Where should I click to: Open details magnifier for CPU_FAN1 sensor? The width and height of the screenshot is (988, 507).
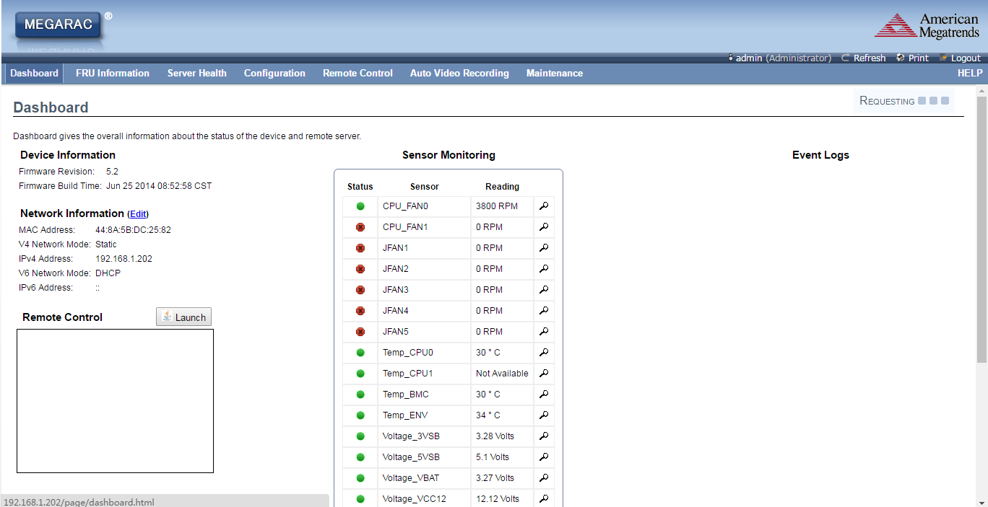544,227
